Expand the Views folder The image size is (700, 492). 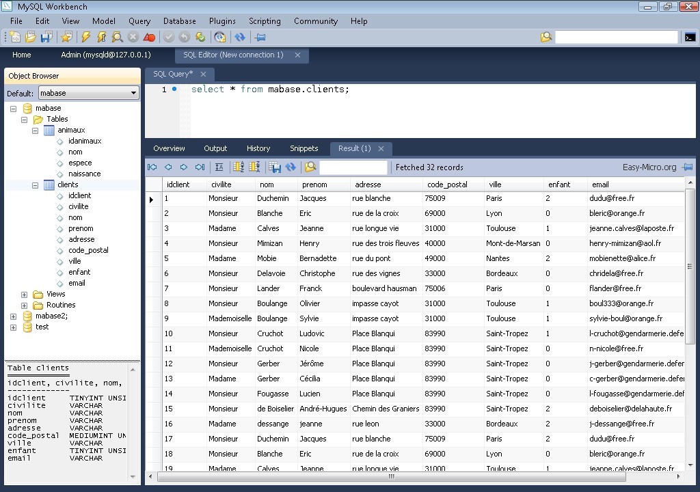[25, 295]
